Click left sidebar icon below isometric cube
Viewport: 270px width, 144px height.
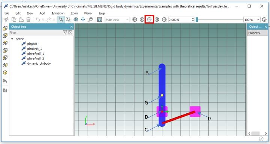(x=5, y=81)
